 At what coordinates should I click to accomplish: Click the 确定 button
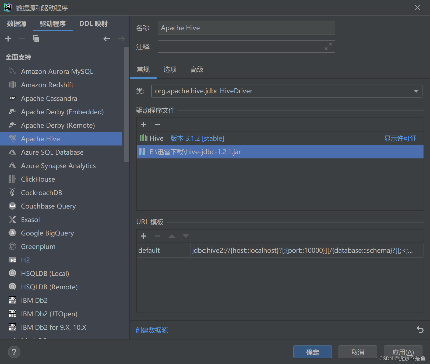(312, 352)
